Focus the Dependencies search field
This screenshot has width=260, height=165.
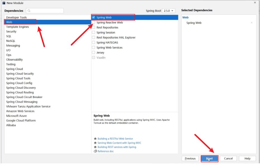click(46, 11)
